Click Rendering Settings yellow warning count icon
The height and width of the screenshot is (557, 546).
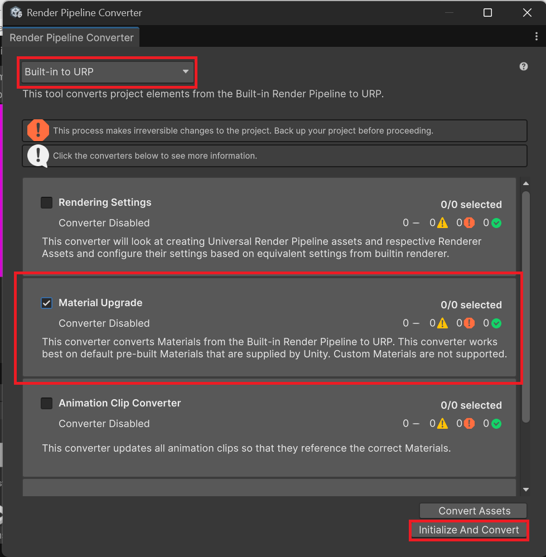(442, 223)
